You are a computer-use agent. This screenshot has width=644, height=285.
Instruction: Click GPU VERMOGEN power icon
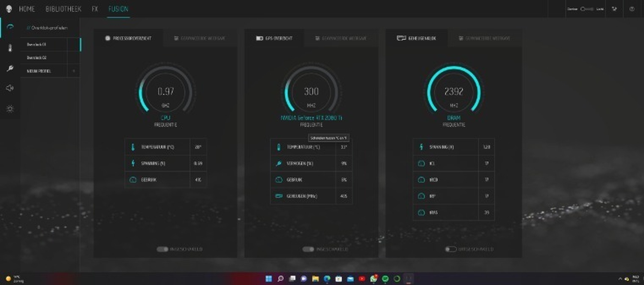[279, 163]
